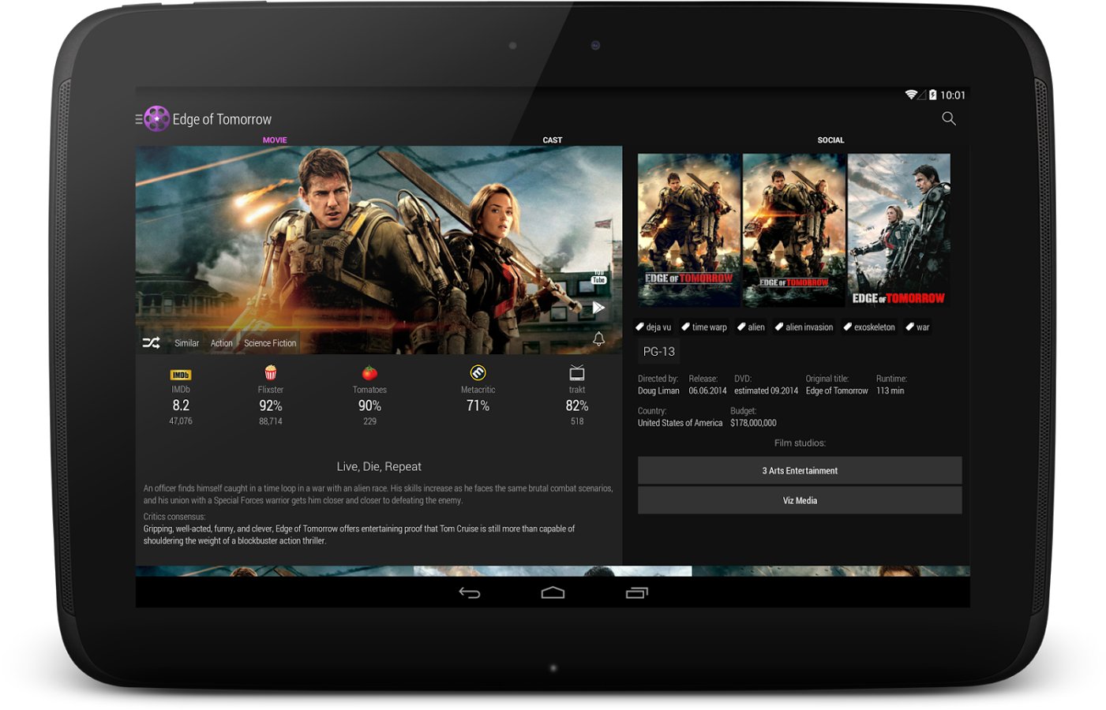
Task: Set a reminder with the bell icon
Action: pyautogui.click(x=598, y=339)
